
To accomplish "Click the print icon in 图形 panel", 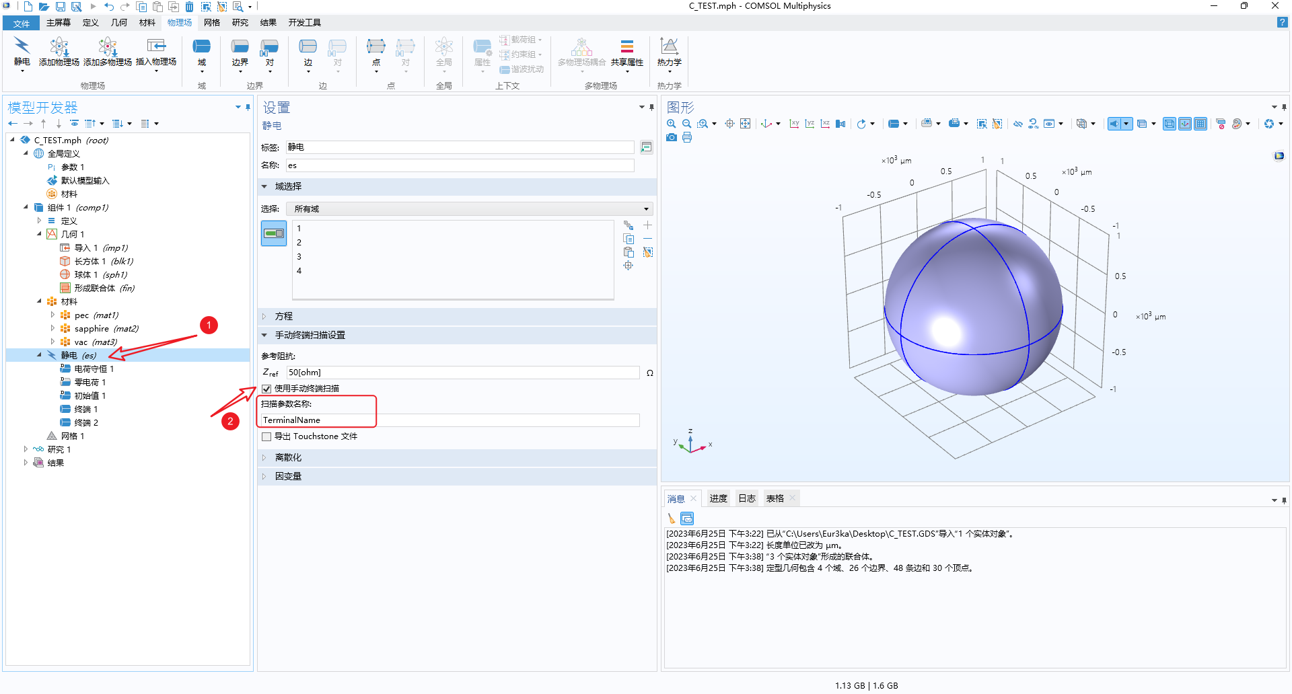I will pyautogui.click(x=687, y=138).
